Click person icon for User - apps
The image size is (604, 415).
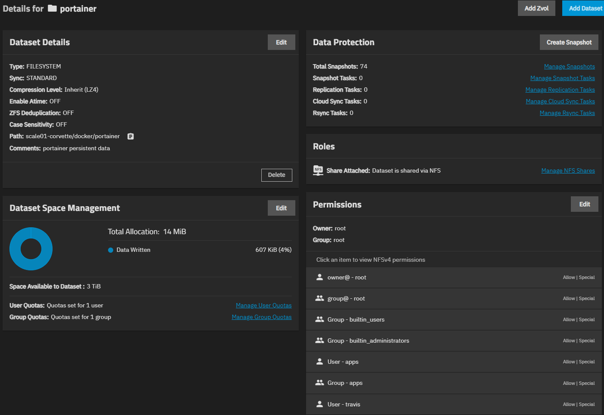pos(319,362)
